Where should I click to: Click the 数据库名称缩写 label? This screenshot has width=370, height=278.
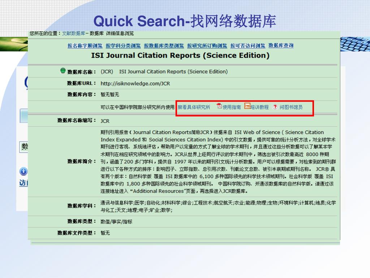[x=77, y=120]
